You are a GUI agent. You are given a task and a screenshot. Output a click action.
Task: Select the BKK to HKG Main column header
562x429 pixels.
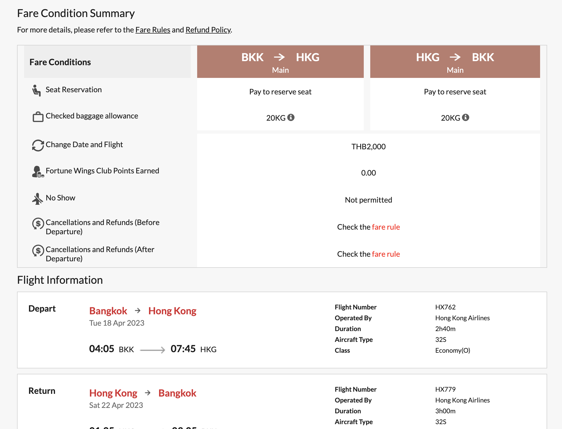coord(280,62)
